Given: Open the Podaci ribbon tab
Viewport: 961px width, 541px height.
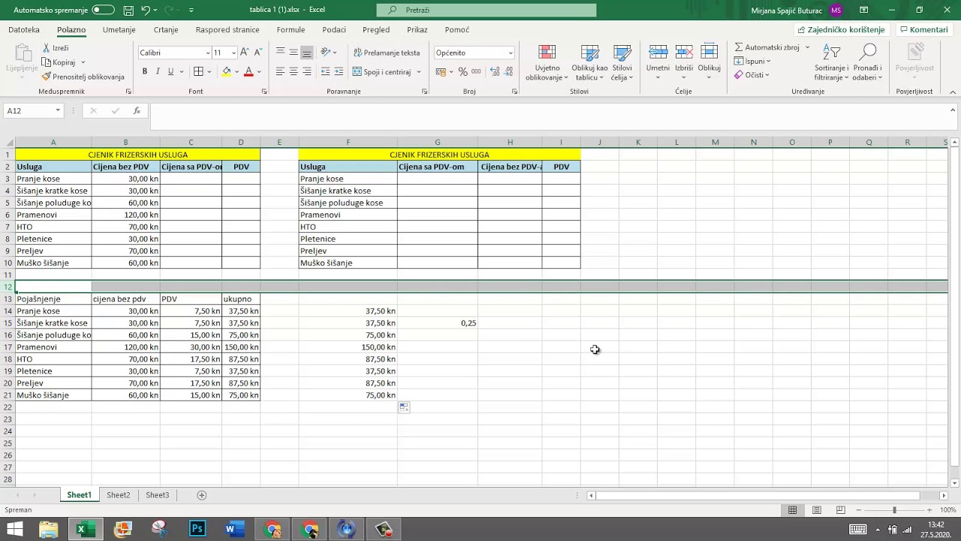Looking at the screenshot, I should [x=334, y=30].
